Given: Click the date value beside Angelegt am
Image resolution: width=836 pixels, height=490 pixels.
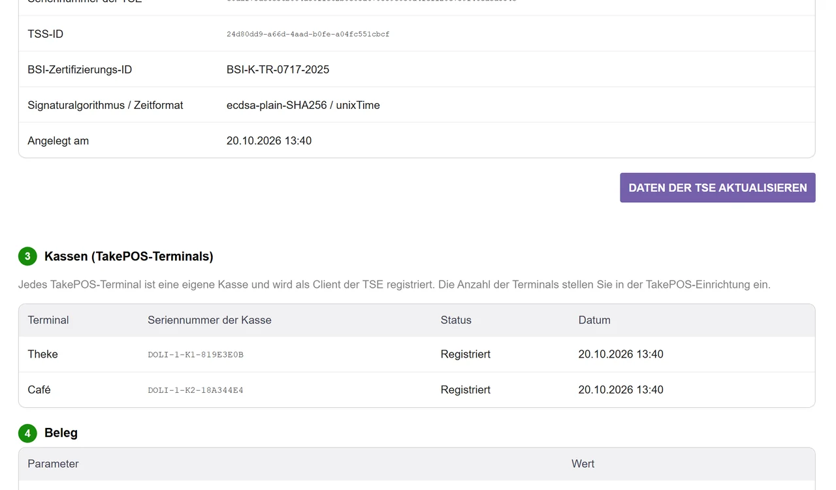Looking at the screenshot, I should pos(269,141).
